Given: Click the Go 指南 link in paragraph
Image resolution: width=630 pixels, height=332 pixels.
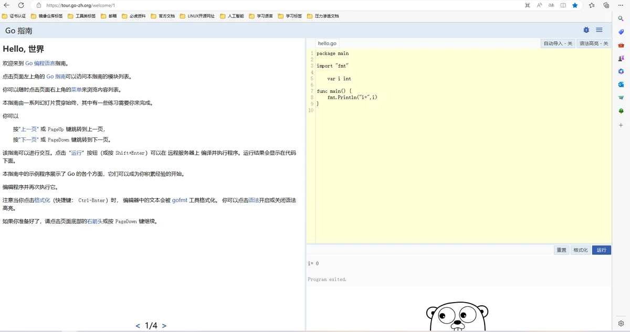Looking at the screenshot, I should pyautogui.click(x=56, y=77).
